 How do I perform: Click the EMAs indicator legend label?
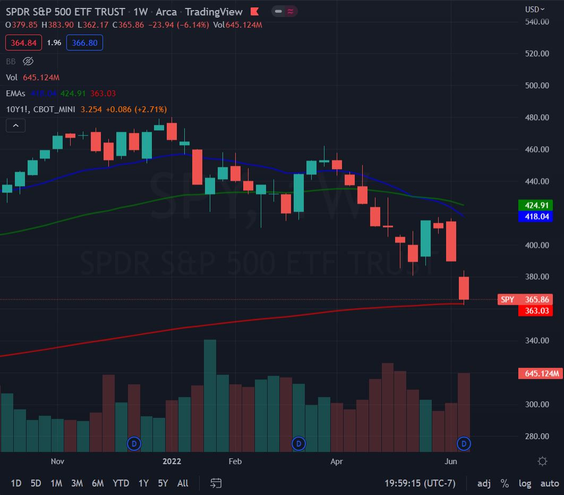tap(15, 94)
